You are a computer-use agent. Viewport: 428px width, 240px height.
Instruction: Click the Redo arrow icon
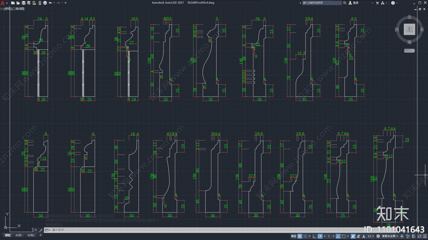pyautogui.click(x=58, y=3)
